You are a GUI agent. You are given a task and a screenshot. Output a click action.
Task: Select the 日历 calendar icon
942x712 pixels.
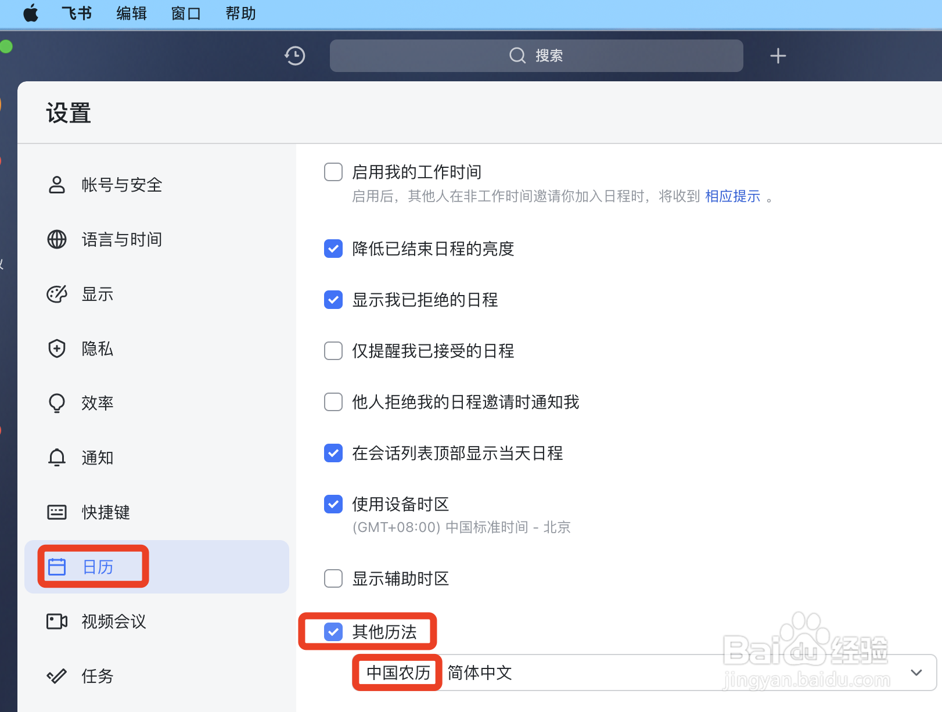(x=57, y=566)
